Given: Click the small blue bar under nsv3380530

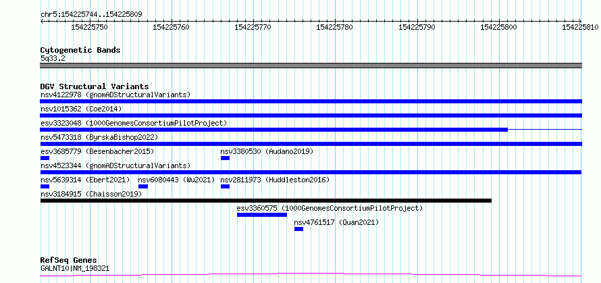Looking at the screenshot, I should 225,158.
